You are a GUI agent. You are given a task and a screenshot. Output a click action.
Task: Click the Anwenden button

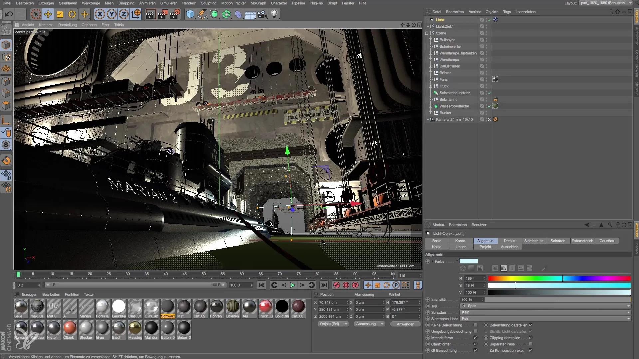405,324
